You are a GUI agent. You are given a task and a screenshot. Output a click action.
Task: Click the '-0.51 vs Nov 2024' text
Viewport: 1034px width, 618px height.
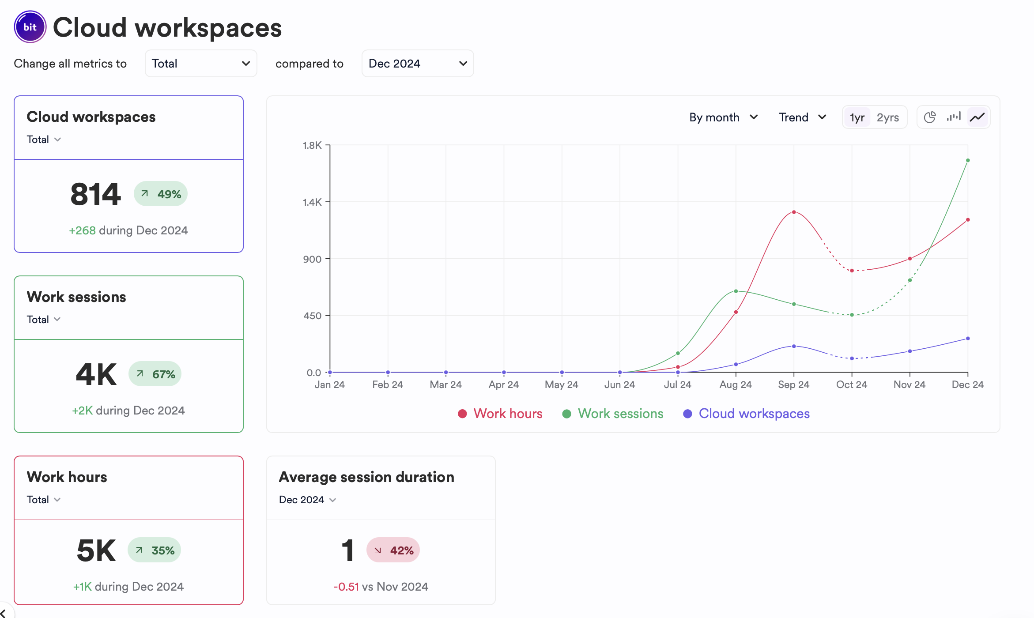(x=381, y=587)
